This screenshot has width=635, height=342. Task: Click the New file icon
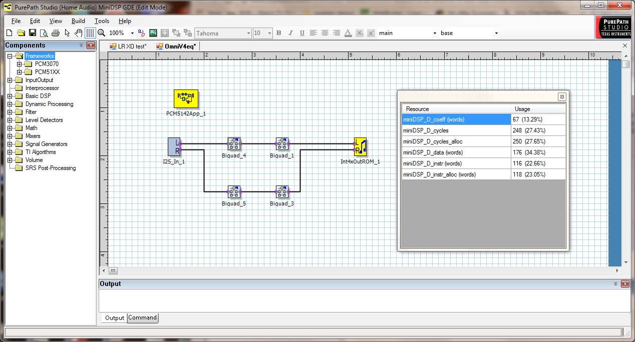pyautogui.click(x=9, y=33)
